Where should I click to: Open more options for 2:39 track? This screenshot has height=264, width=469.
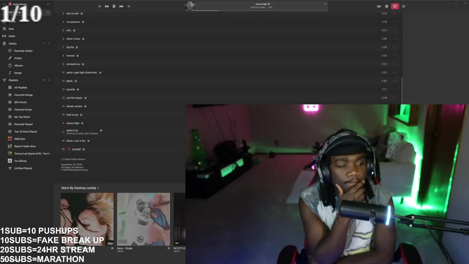pyautogui.click(x=395, y=47)
